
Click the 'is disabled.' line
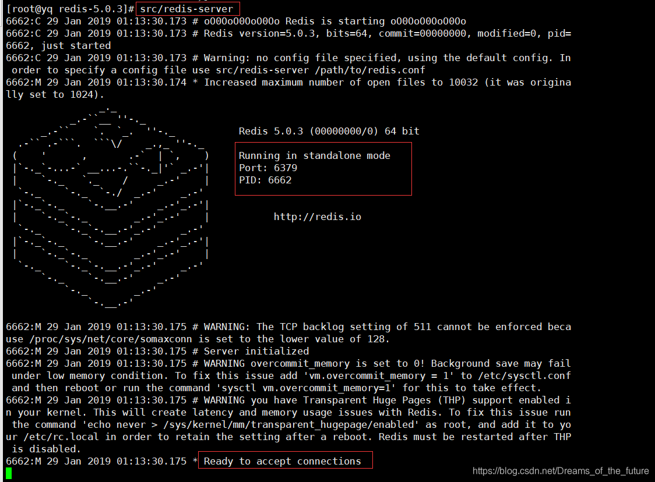[x=46, y=449]
